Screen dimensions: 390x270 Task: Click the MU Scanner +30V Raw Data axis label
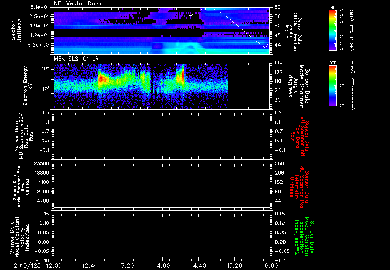pyautogui.click(x=24, y=136)
